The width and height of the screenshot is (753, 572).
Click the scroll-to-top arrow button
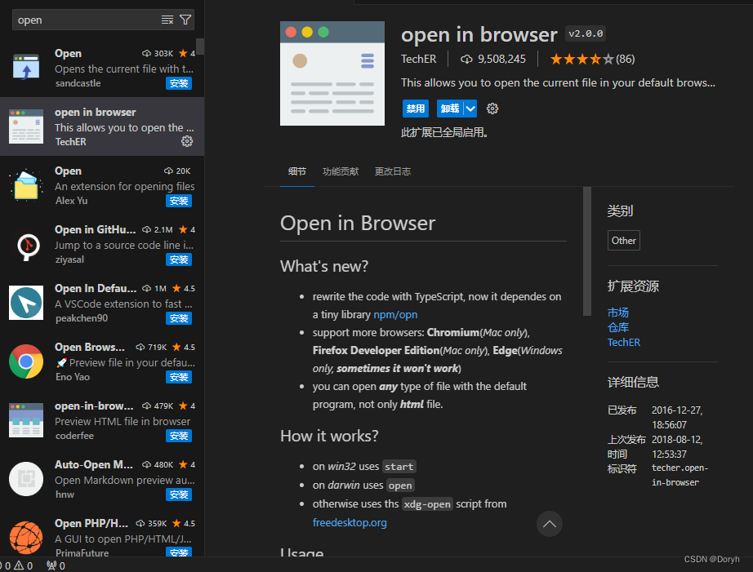[550, 524]
